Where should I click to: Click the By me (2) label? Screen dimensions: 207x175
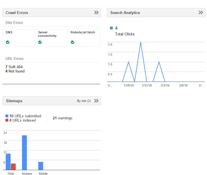tap(84, 101)
